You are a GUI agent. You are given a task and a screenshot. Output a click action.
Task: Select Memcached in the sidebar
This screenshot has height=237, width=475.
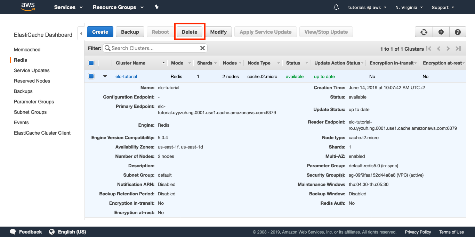(x=27, y=50)
